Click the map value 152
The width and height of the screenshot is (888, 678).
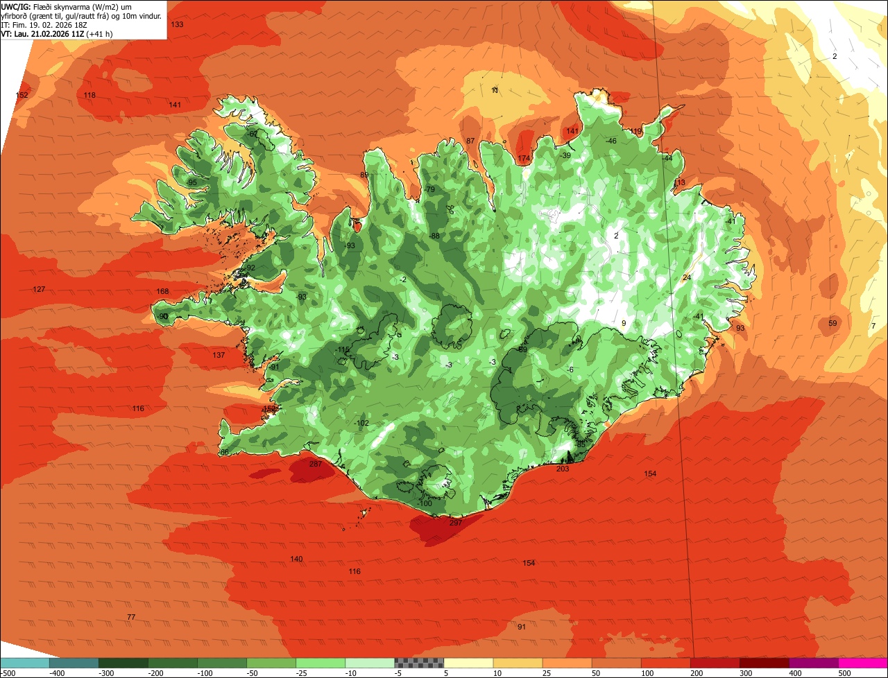22,95
